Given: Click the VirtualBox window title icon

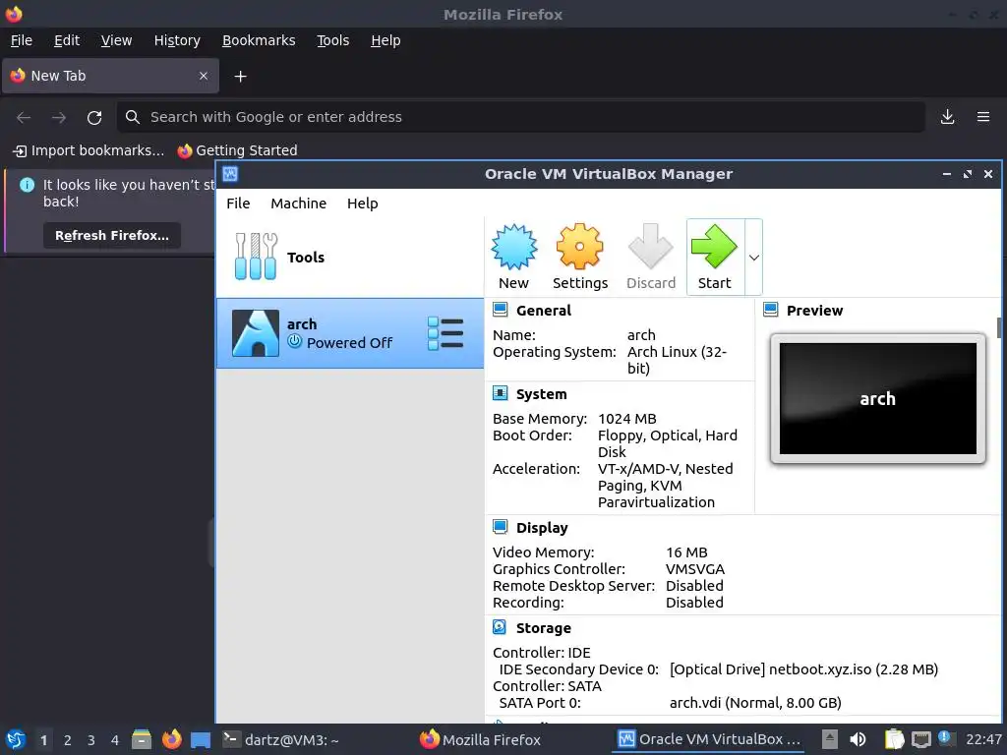Looking at the screenshot, I should tap(230, 174).
